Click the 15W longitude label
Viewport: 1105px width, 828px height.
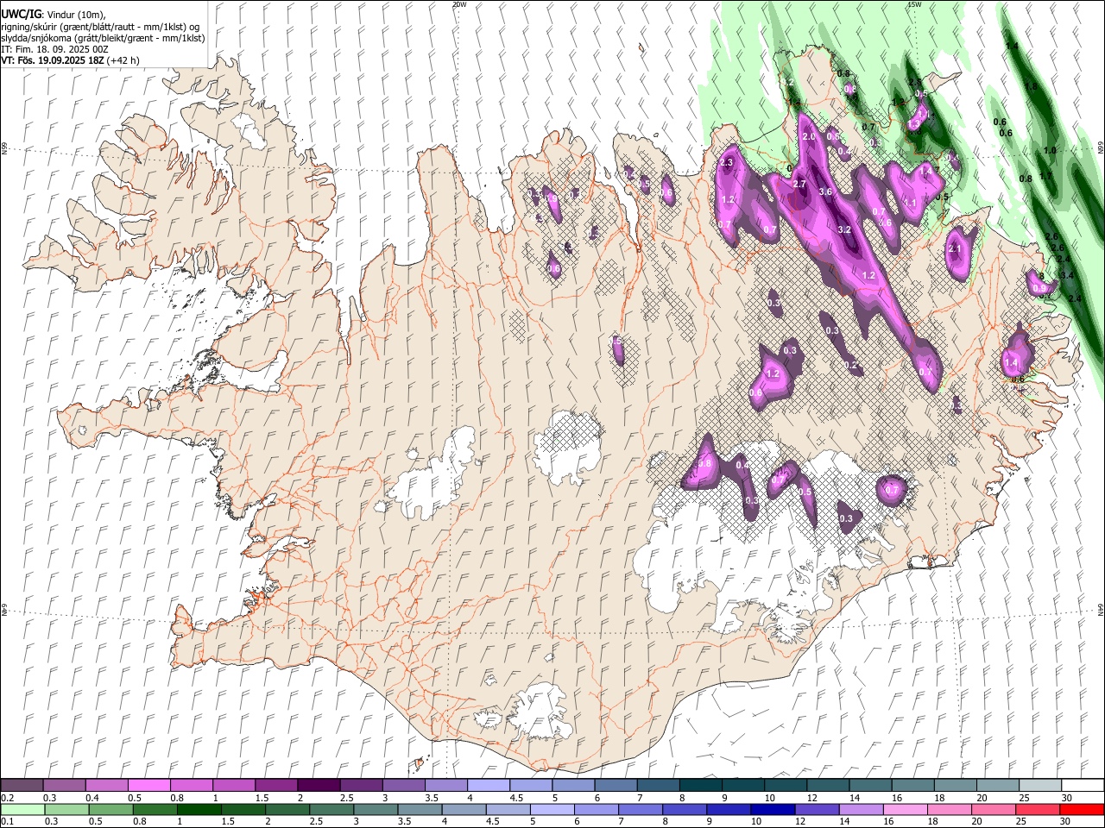pos(914,4)
